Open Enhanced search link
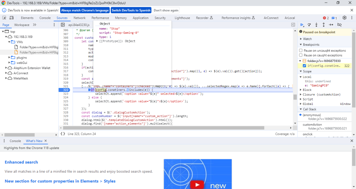 [x=21, y=162]
